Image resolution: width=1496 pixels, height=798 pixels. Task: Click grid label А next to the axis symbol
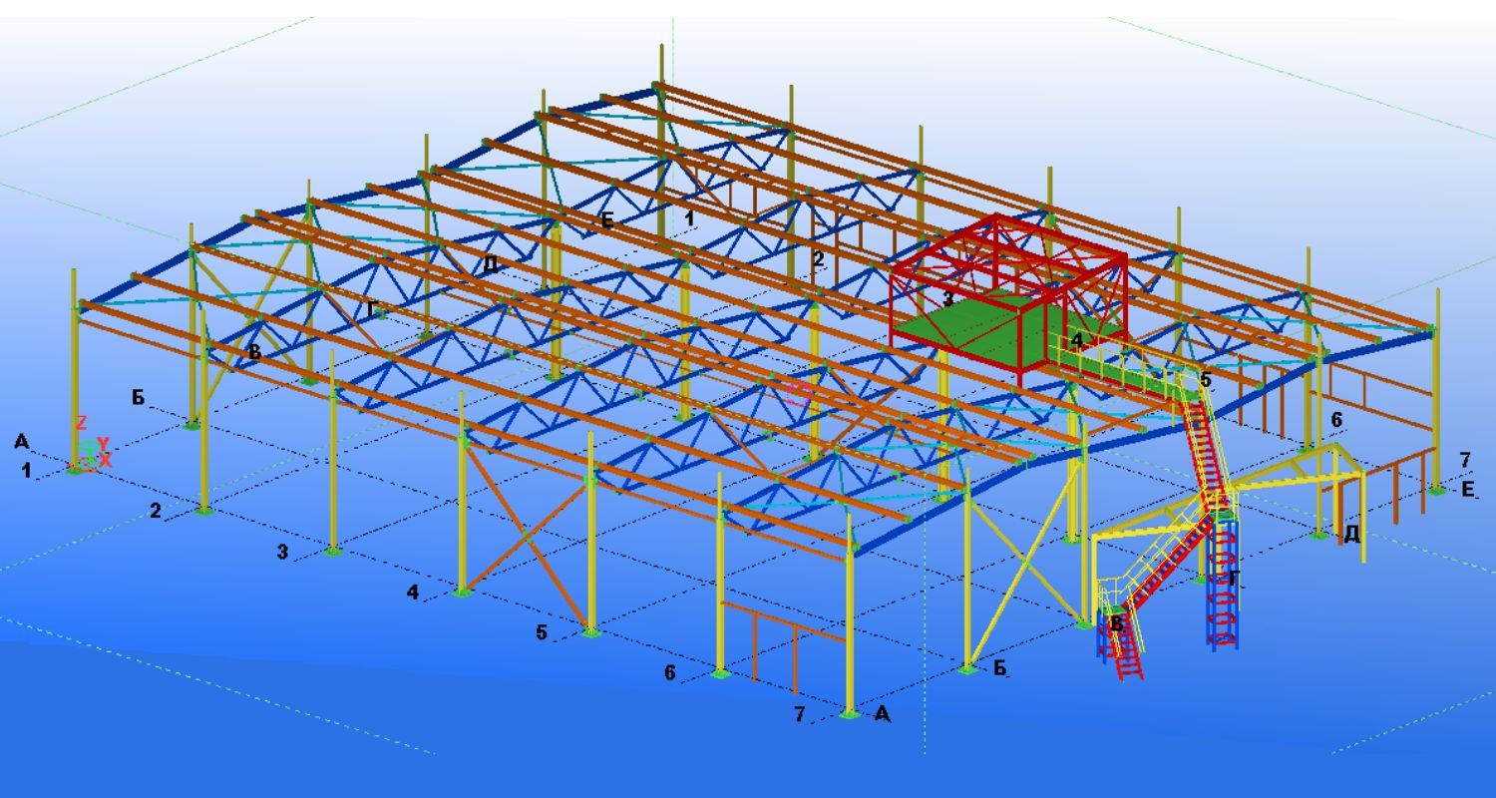pos(22,442)
